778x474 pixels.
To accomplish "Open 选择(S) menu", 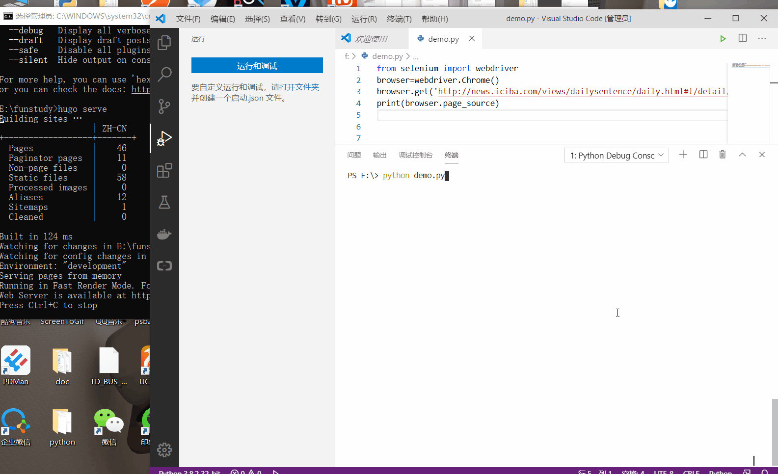I will click(258, 19).
